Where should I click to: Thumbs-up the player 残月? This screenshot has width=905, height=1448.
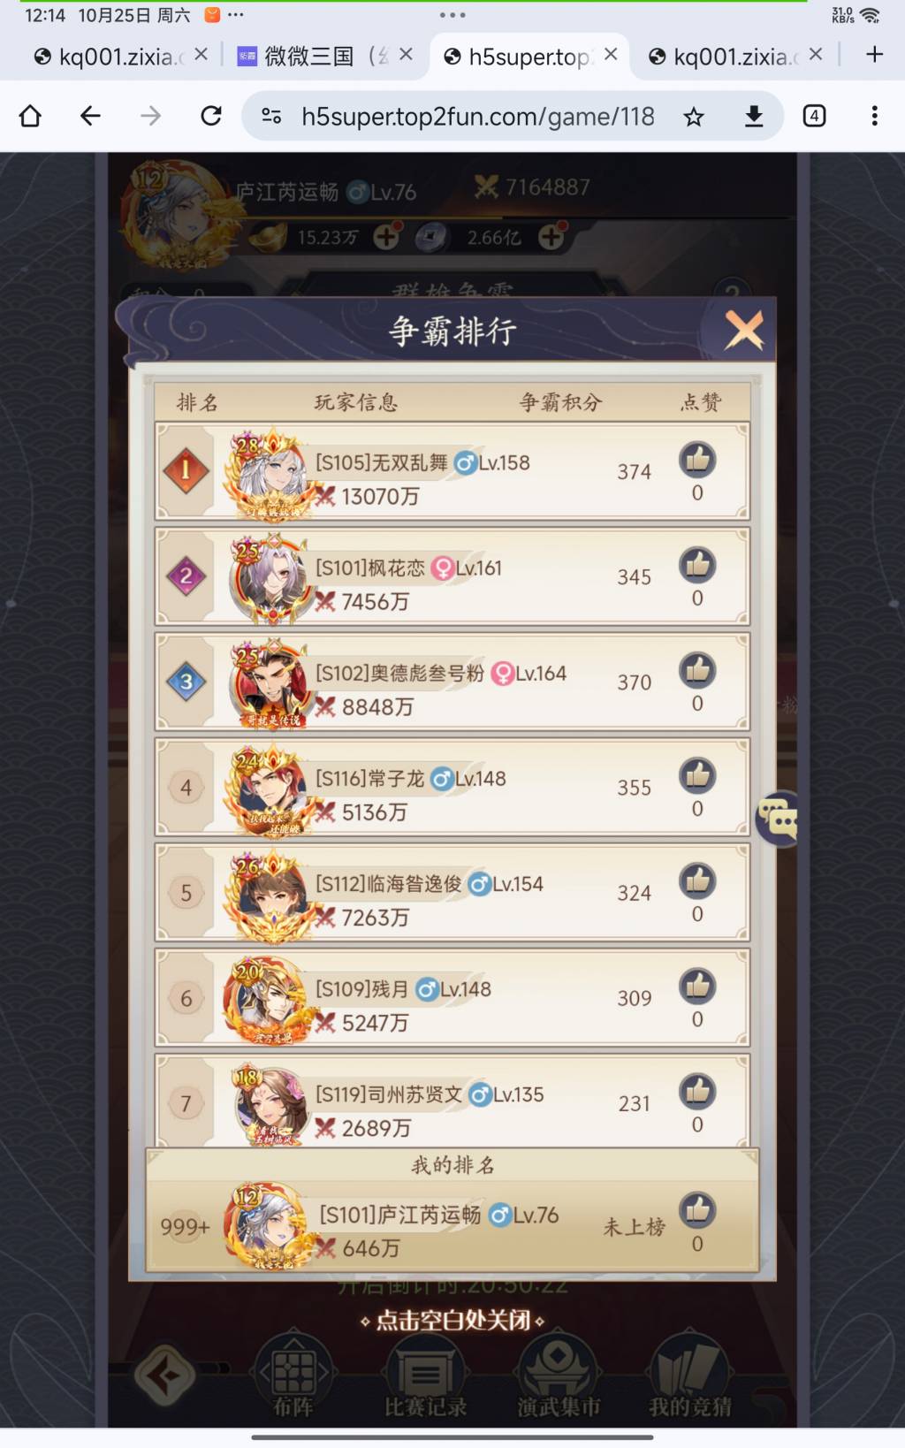tap(697, 986)
